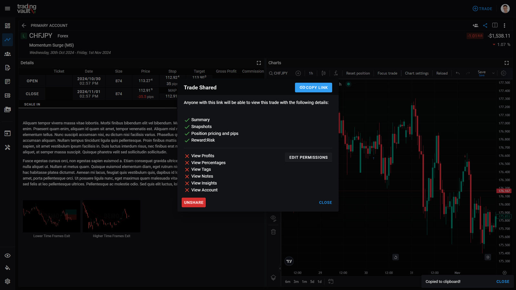516x290 pixels.
Task: Toggle the eye visibility icon in the lower sidebar
Action: (x=7, y=255)
